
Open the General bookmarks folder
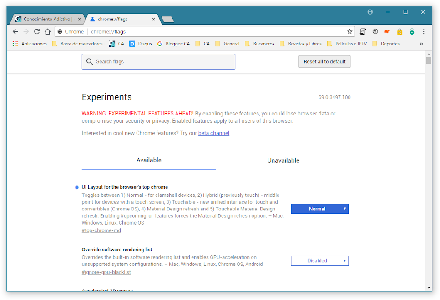[228, 44]
